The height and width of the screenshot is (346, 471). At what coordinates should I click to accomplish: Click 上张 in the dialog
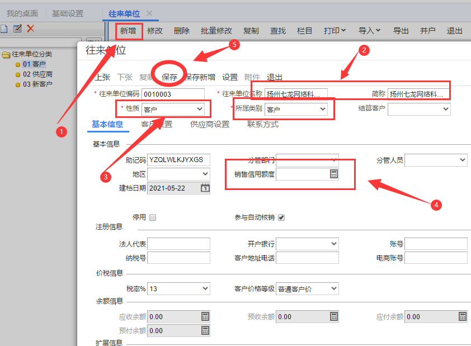(x=102, y=77)
